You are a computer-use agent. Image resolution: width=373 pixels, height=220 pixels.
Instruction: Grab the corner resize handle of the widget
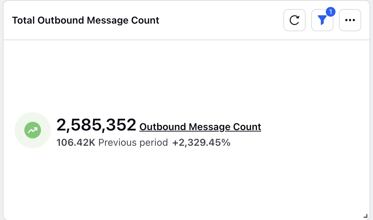click(365, 216)
